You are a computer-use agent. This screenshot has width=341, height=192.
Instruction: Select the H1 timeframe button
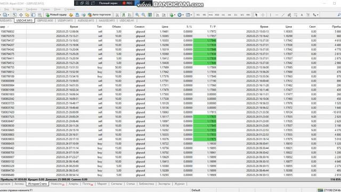tap(223, 15)
